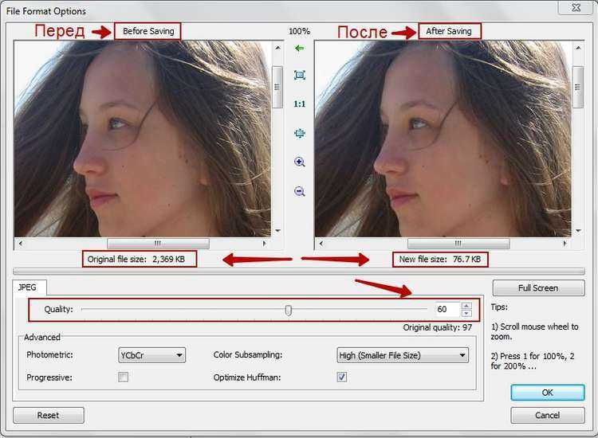This screenshot has height=438, width=598.
Task: Click Before Saving vertical scrollbar up arrow
Action: (x=277, y=48)
